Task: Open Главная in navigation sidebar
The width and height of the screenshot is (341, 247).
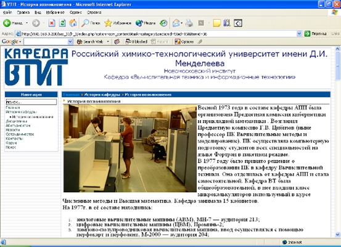Action: pyautogui.click(x=13, y=108)
